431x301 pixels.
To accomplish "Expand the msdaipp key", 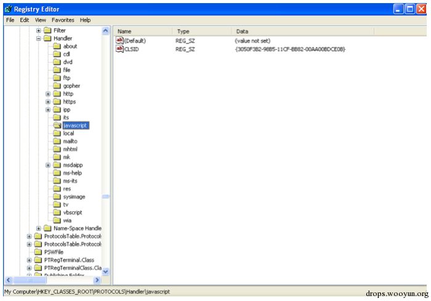I will pos(48,165).
